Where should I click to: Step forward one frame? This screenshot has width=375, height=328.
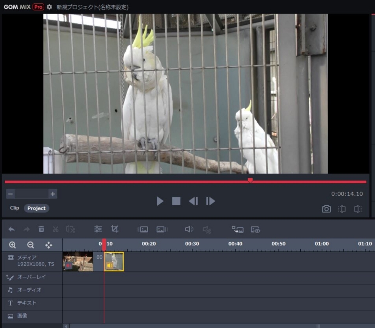click(x=211, y=201)
